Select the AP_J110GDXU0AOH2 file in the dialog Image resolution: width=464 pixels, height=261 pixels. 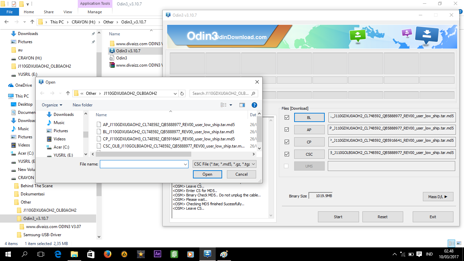click(x=166, y=125)
